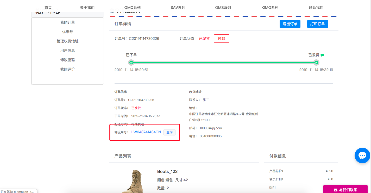This screenshot has width=371, height=193.
Task: Click the comment bubble beside 已发货 status
Action: click(x=322, y=55)
